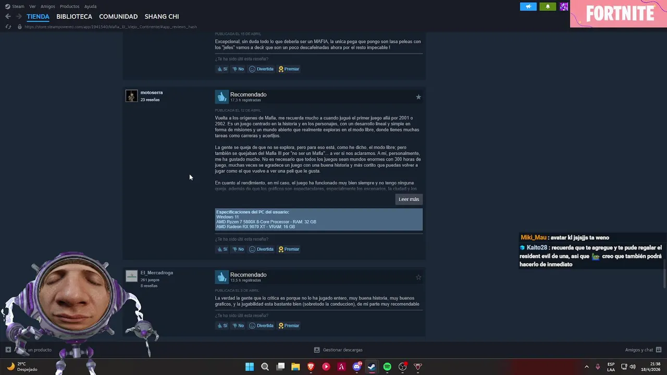Premiar the top 'Excepcional' review
The height and width of the screenshot is (375, 667).
[x=289, y=69]
